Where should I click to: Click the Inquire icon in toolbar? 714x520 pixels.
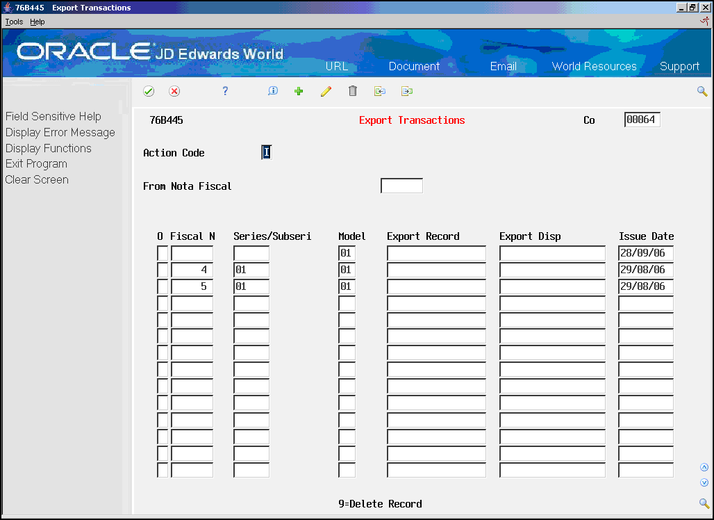273,91
